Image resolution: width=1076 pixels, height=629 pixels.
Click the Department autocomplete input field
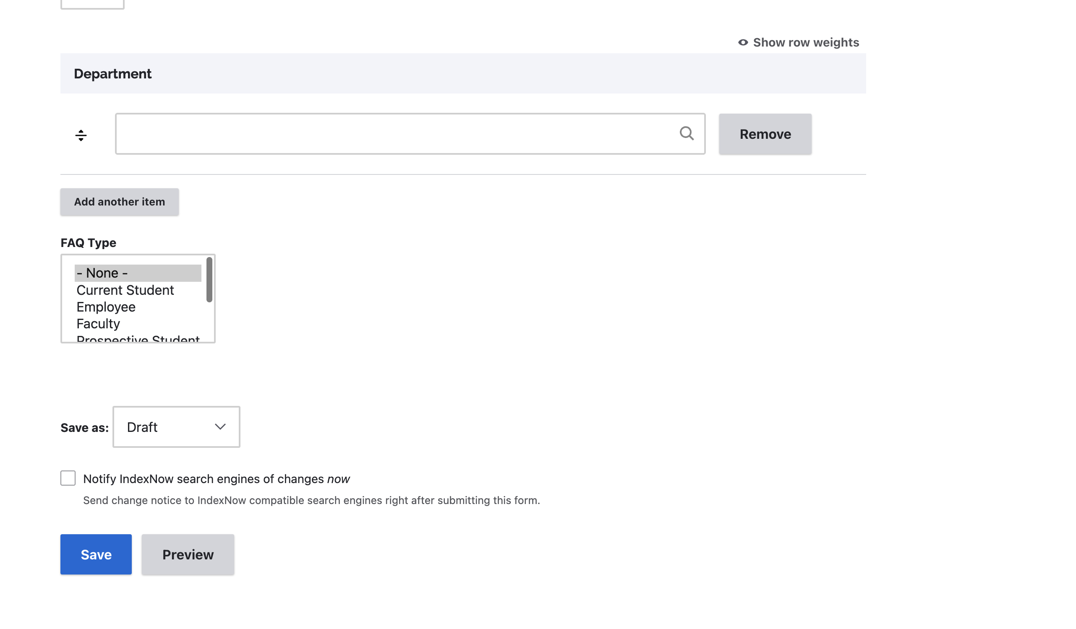[x=384, y=134]
